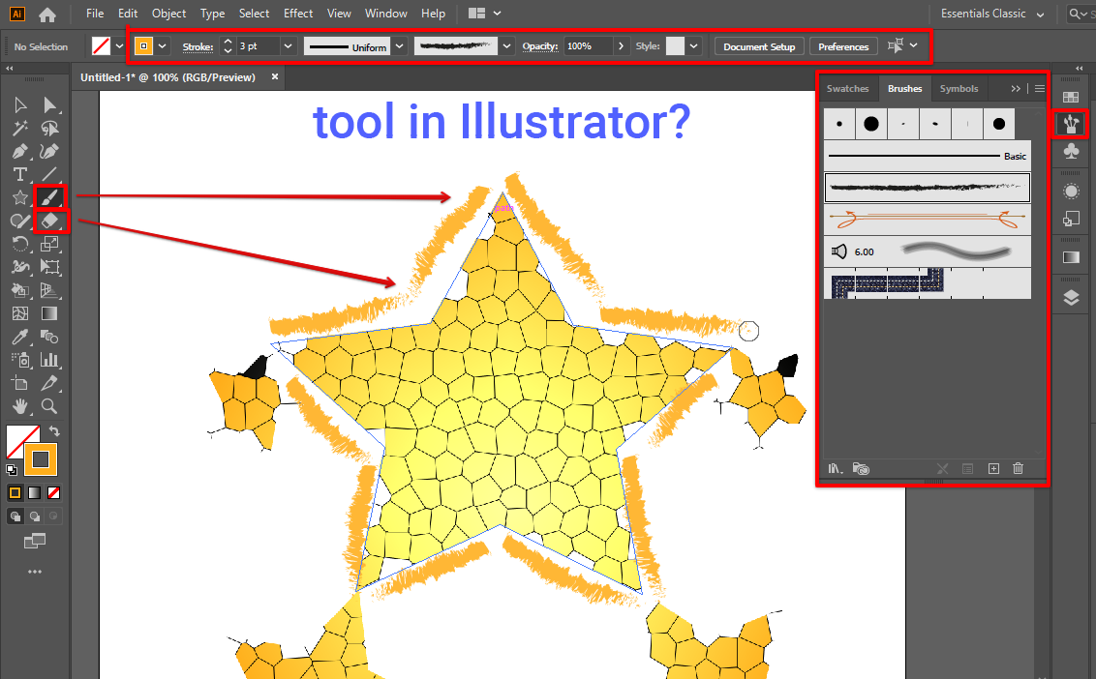Viewport: 1096px width, 679px height.
Task: Enable Draw Normal mode
Action: coord(15,517)
